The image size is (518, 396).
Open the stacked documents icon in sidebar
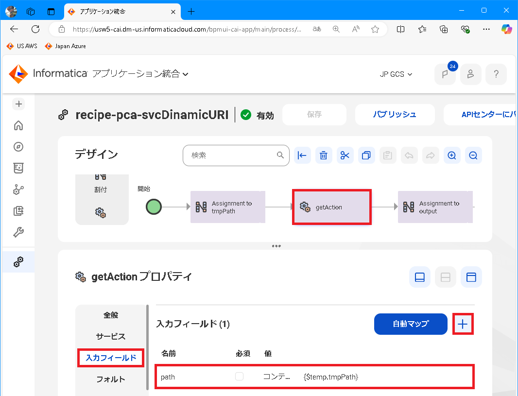pyautogui.click(x=18, y=211)
